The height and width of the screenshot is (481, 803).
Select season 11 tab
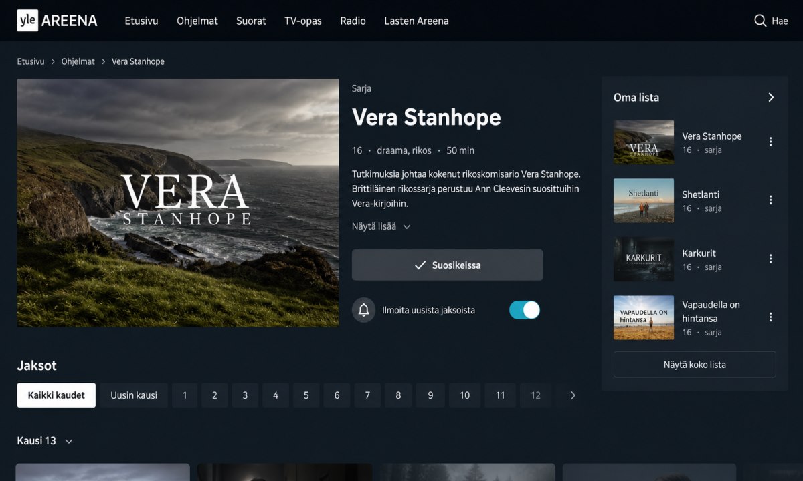[x=500, y=395]
